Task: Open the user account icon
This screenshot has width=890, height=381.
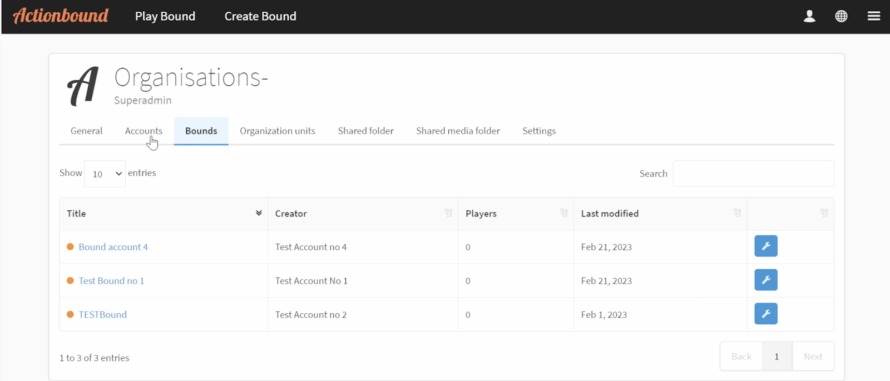Action: coord(809,16)
